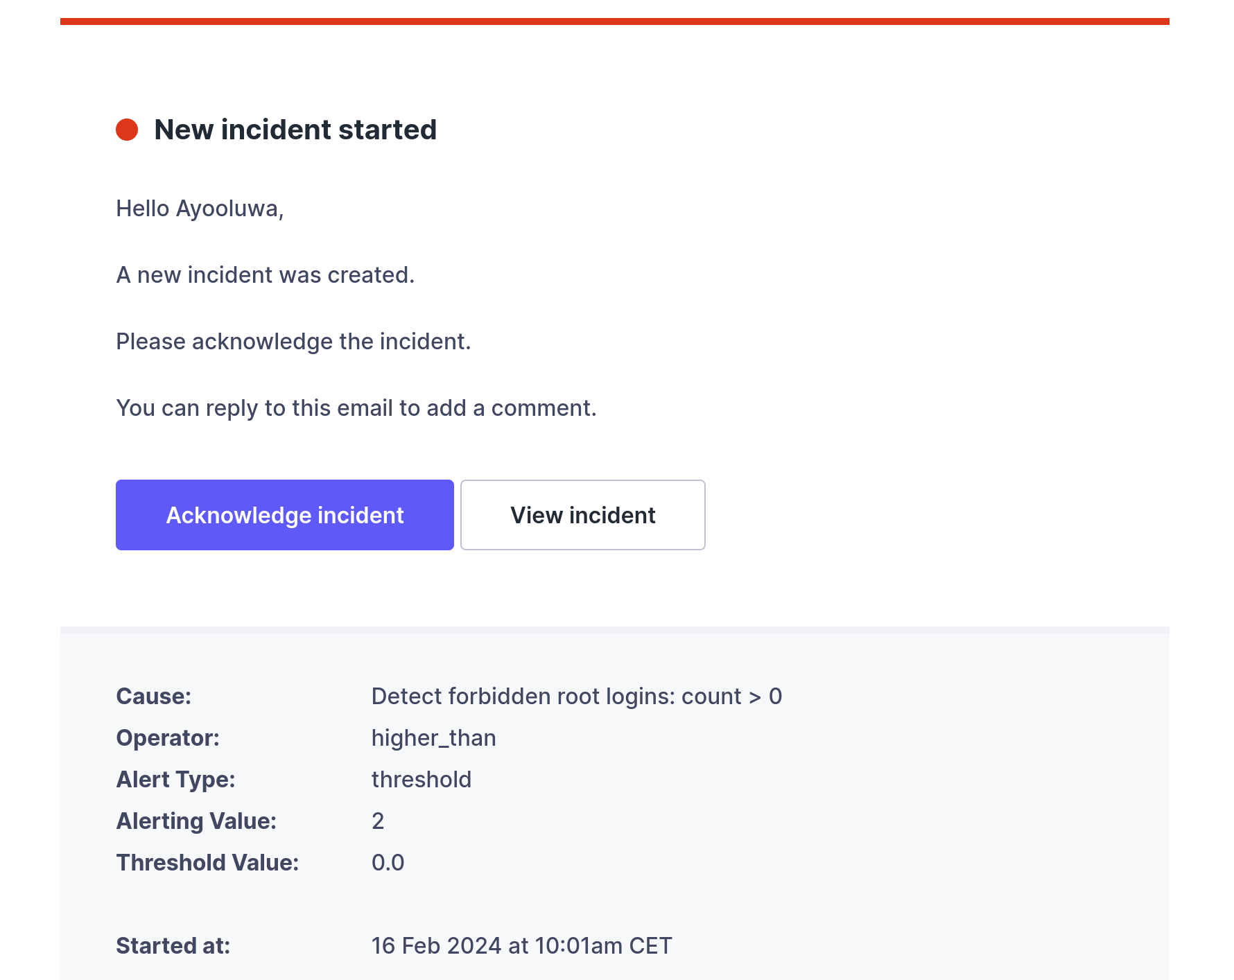
Task: Click the 'Detect forbidden root logins' cause value
Action: 577,697
